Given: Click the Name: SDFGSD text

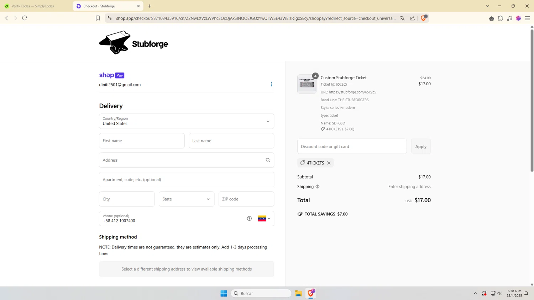Looking at the screenshot, I should pos(333,123).
